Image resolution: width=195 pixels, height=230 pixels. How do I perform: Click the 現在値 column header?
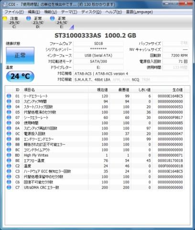pyautogui.click(x=99, y=90)
